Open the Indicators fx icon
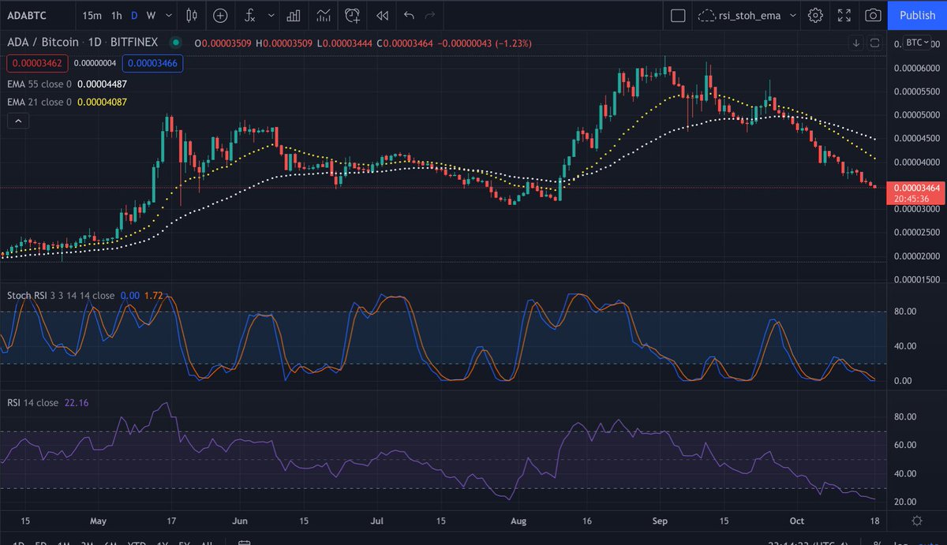The image size is (947, 545). (250, 15)
